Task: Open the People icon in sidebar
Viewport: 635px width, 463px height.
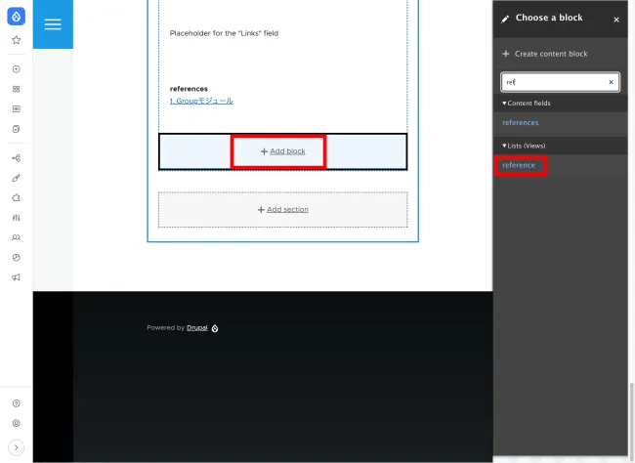Action: (x=16, y=237)
